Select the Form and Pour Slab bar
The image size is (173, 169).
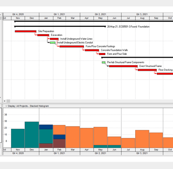point(102,54)
